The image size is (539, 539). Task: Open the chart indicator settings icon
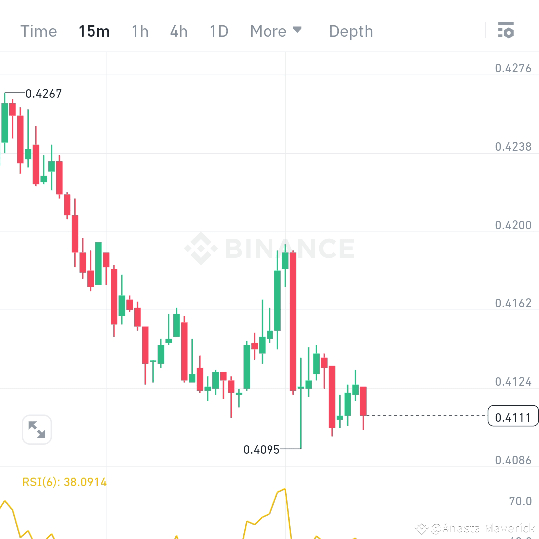(506, 31)
